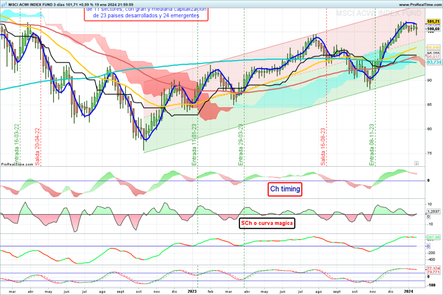Click the red 73,771 oscillator value label
Image resolution: width=443 pixels, height=295 pixels.
433,272
